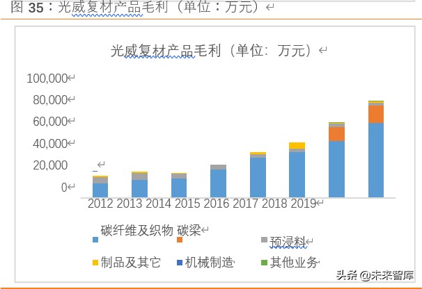
Task: Select the 100,000 y-axis label
Action: (x=47, y=79)
